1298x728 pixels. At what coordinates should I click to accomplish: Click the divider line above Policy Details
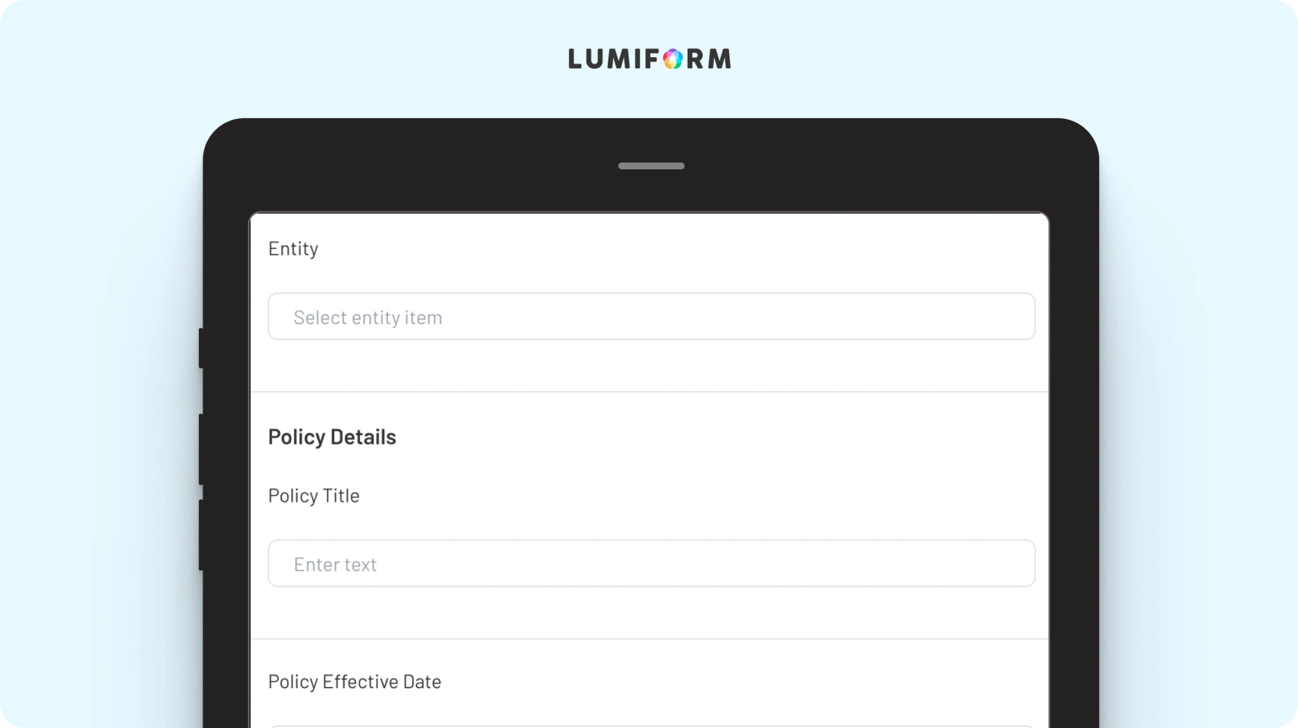(650, 392)
